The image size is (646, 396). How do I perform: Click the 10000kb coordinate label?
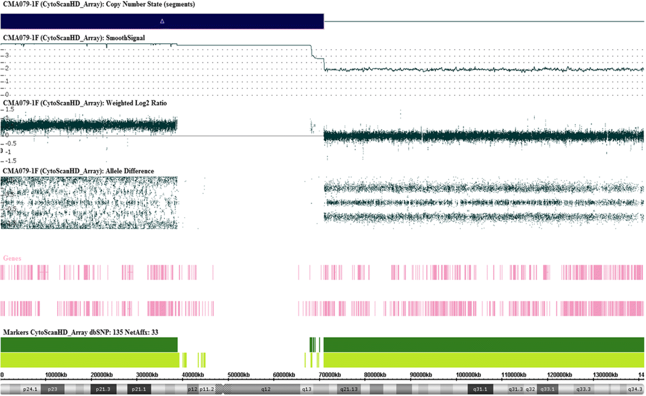(x=56, y=375)
